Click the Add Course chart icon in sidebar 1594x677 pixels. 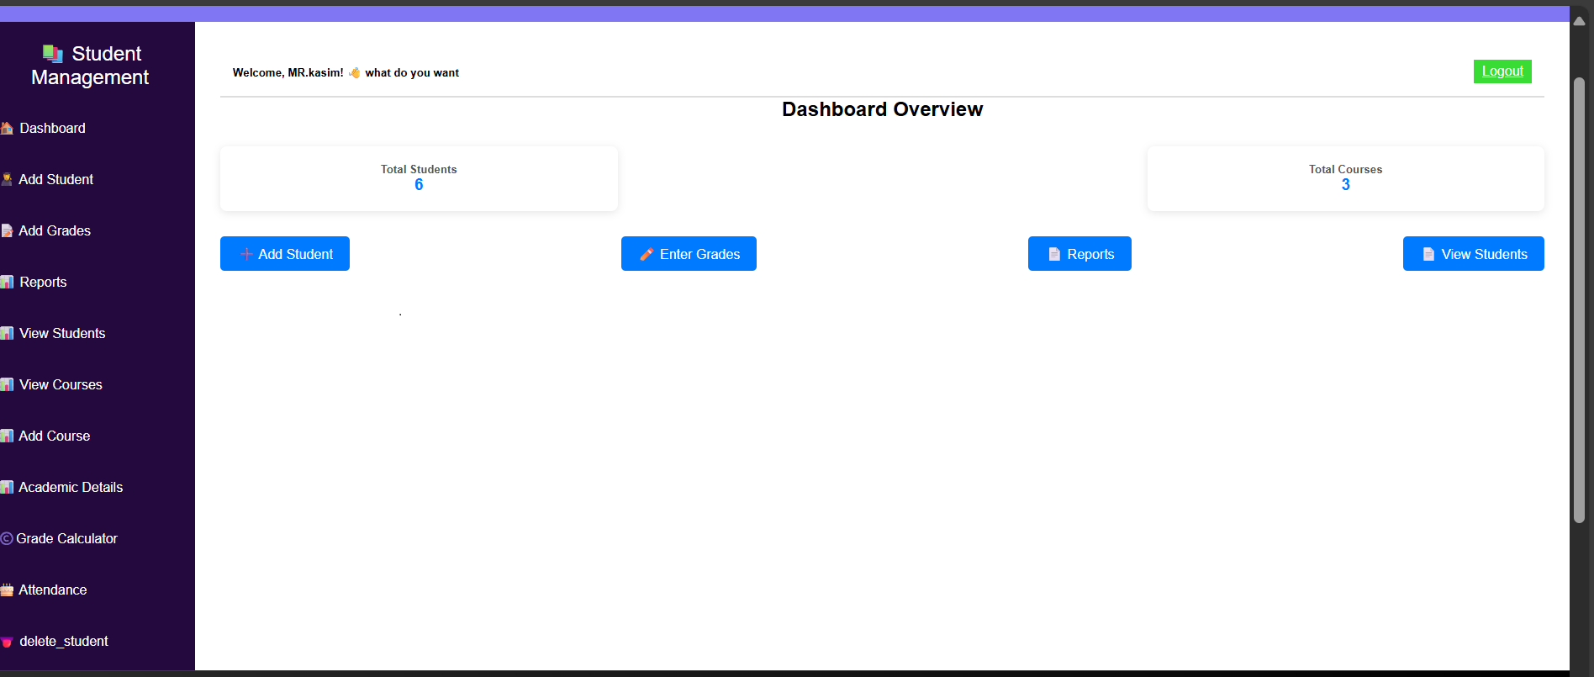[7, 436]
